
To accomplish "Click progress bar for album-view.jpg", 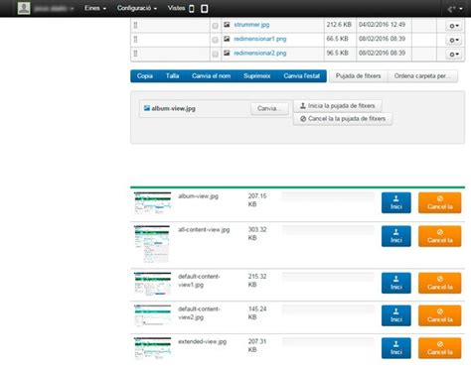I will 328,196.
